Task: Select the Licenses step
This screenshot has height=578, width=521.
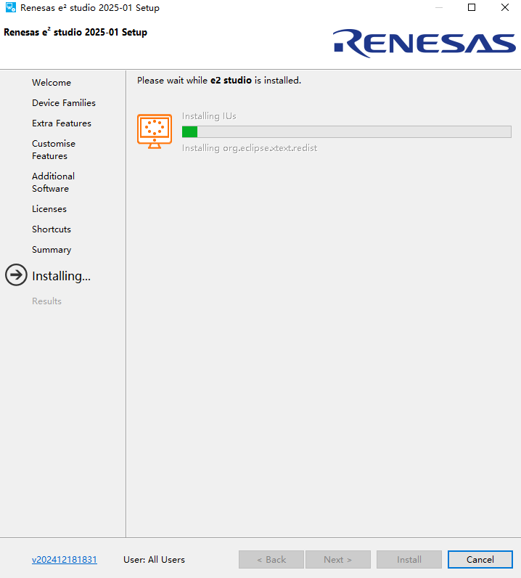Action: click(49, 209)
